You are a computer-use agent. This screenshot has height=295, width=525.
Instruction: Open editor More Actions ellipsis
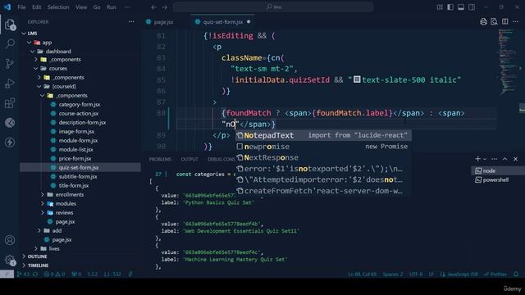pyautogui.click(x=516, y=22)
